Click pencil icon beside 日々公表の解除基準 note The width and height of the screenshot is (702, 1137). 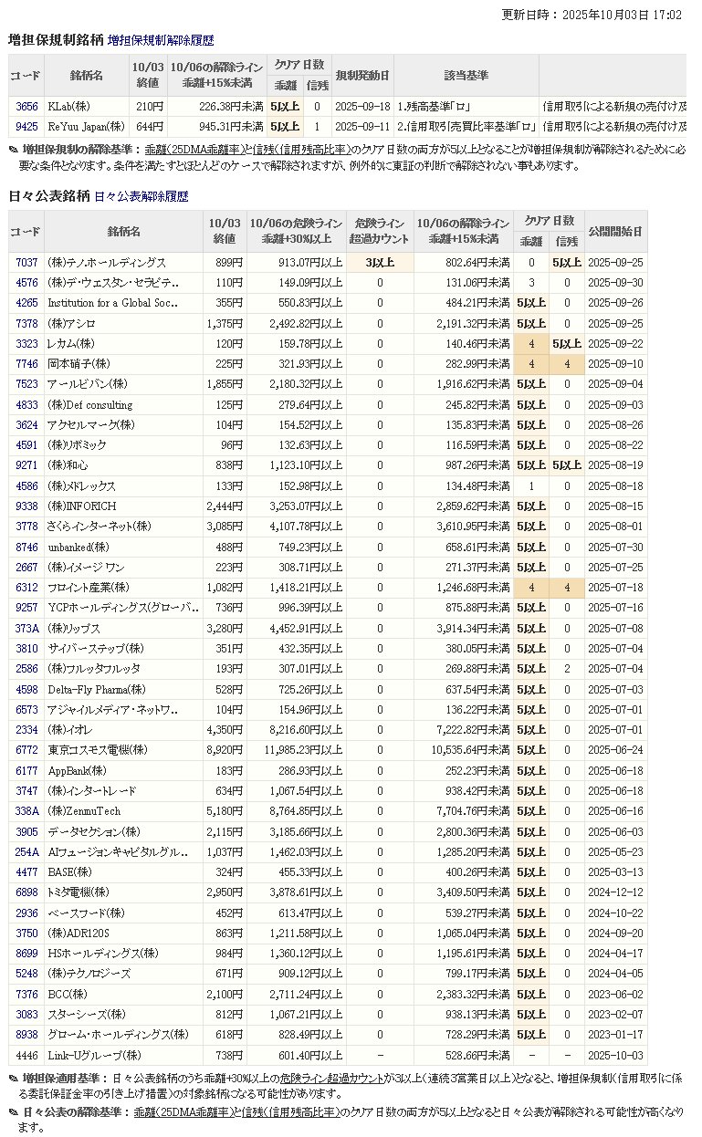(14, 1112)
